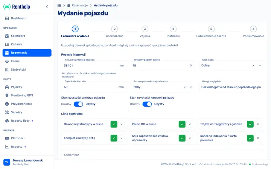Click the Raporty floty pie chart icon
Screen dimensions: 271x169
tap(7, 121)
